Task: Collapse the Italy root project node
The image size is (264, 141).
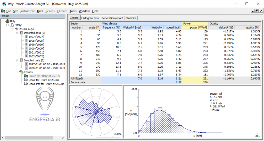Action: (3, 21)
